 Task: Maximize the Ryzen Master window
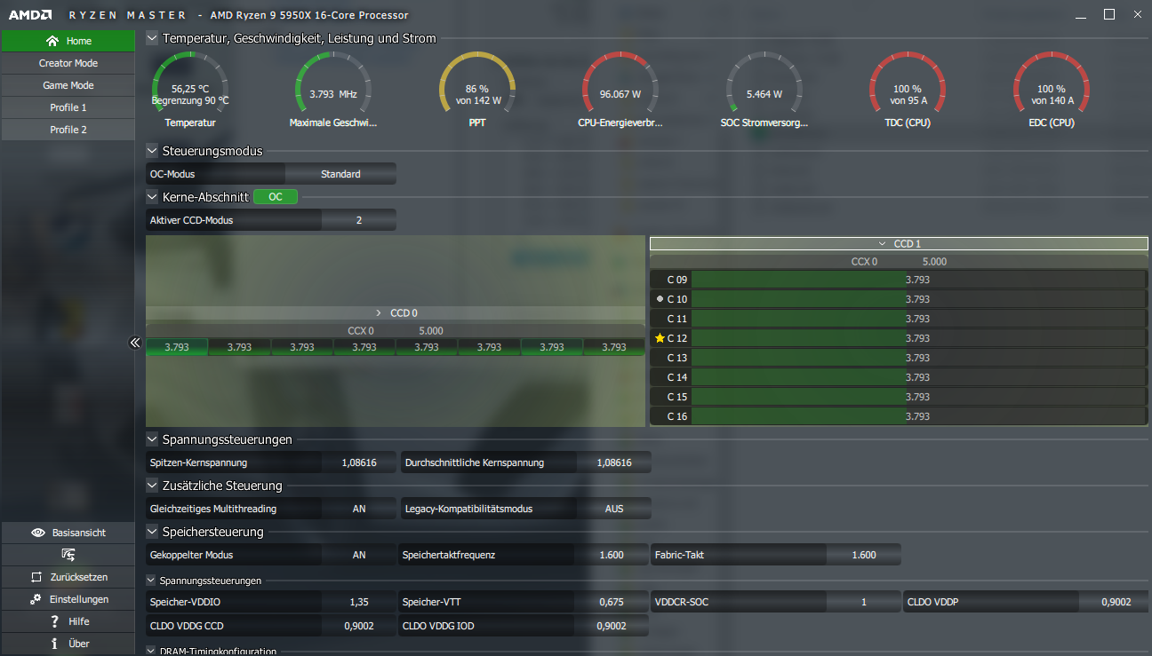[x=1109, y=14]
